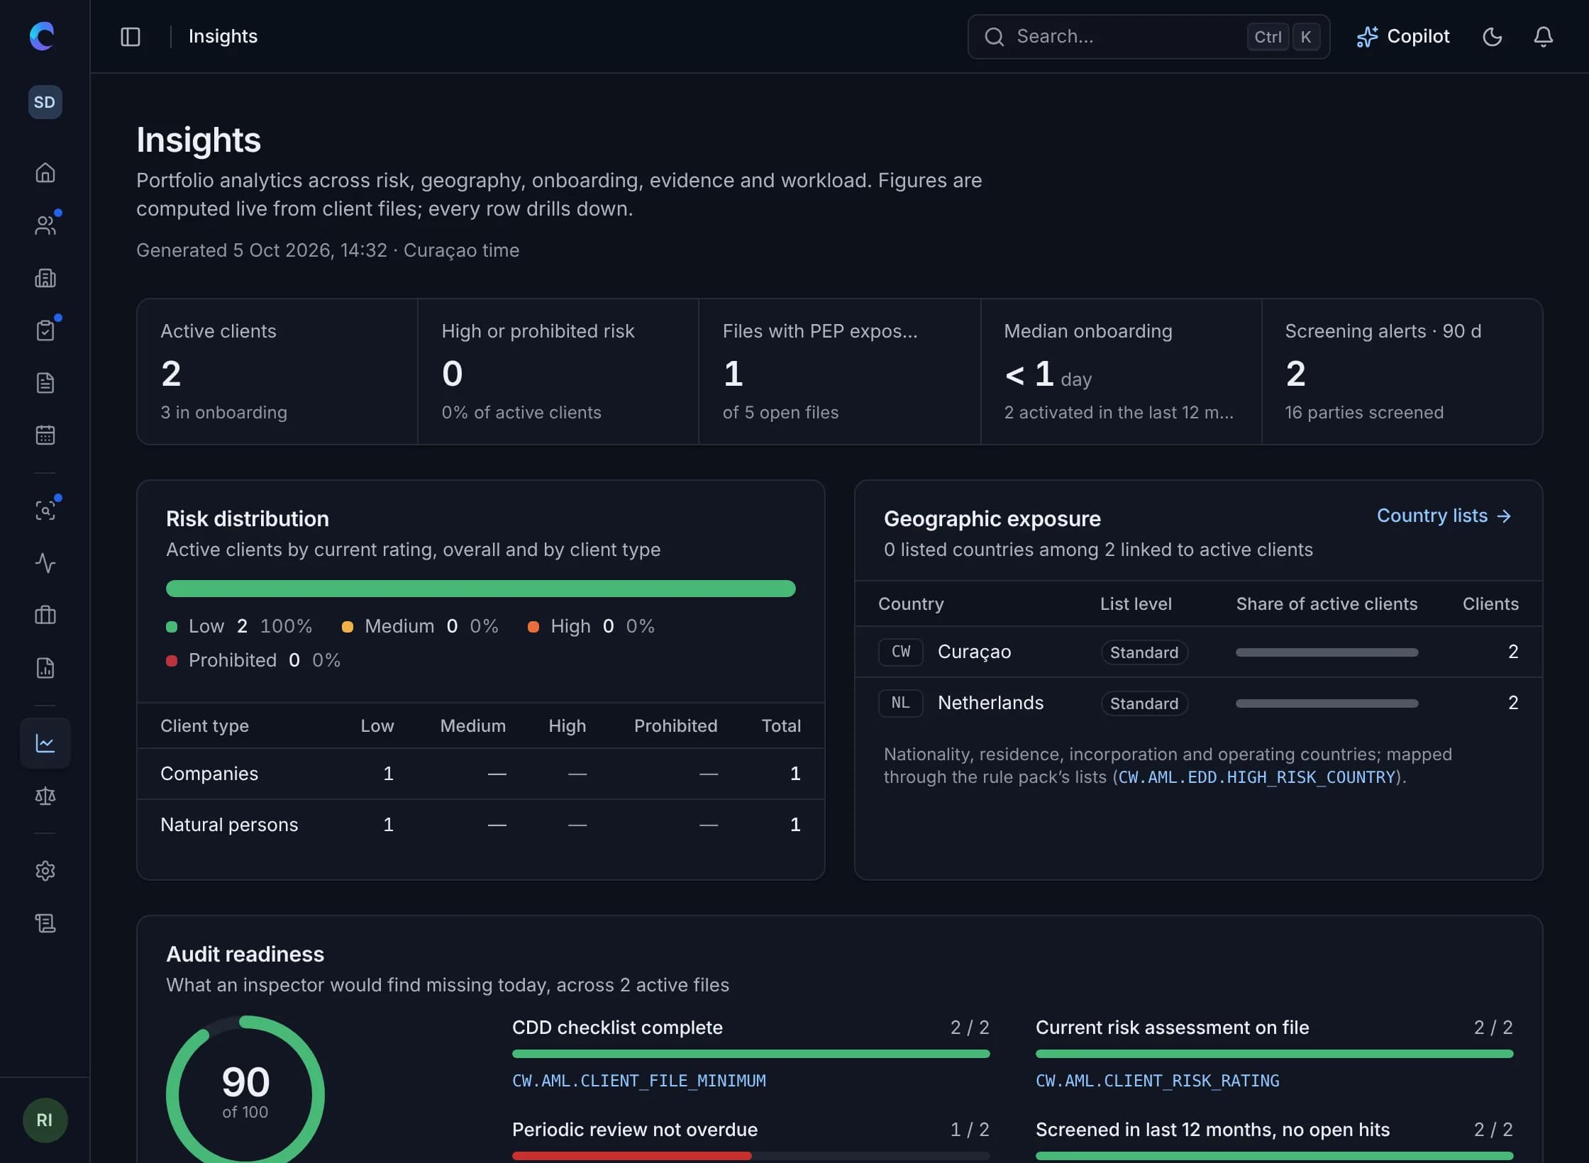Image resolution: width=1589 pixels, height=1163 pixels.
Task: Open the screening scan-search icon
Action: 45,511
